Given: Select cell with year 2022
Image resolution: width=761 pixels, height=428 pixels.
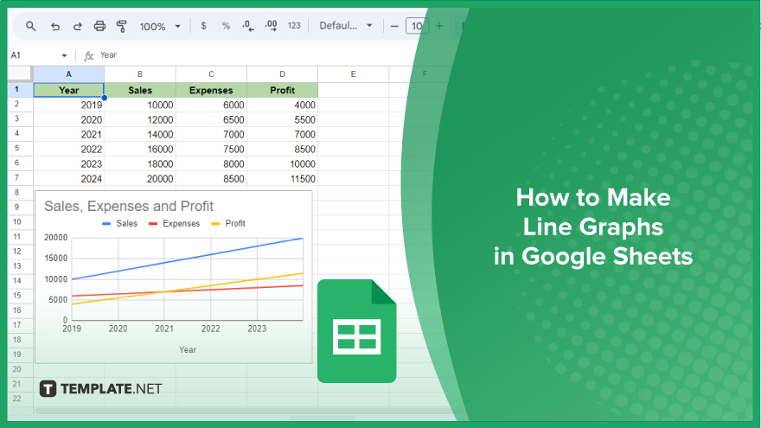Looking at the screenshot, I should click(68, 149).
